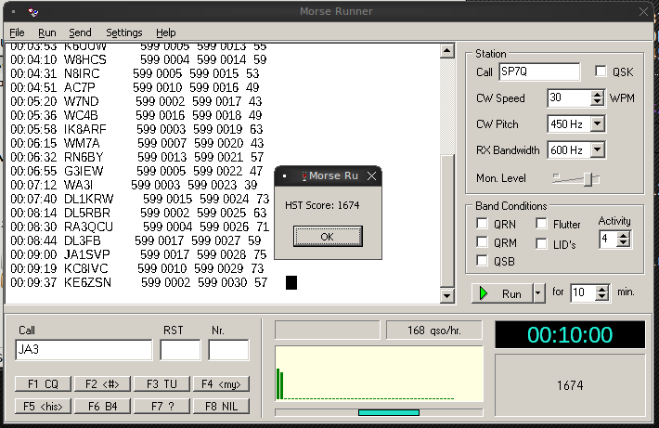Viewport: 659px width, 428px height.
Task: Enable the QSK checkbox
Action: click(x=601, y=71)
